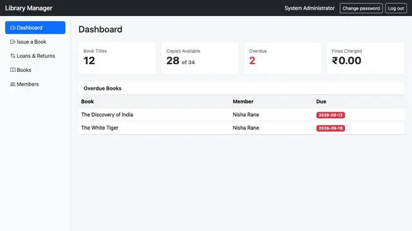Navigate to Books in the sidebar

(35, 70)
